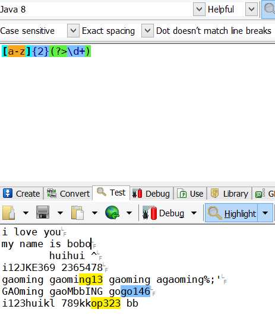The width and height of the screenshot is (275, 328).
Task: Click the word huihui in test text
Action: [67, 256]
